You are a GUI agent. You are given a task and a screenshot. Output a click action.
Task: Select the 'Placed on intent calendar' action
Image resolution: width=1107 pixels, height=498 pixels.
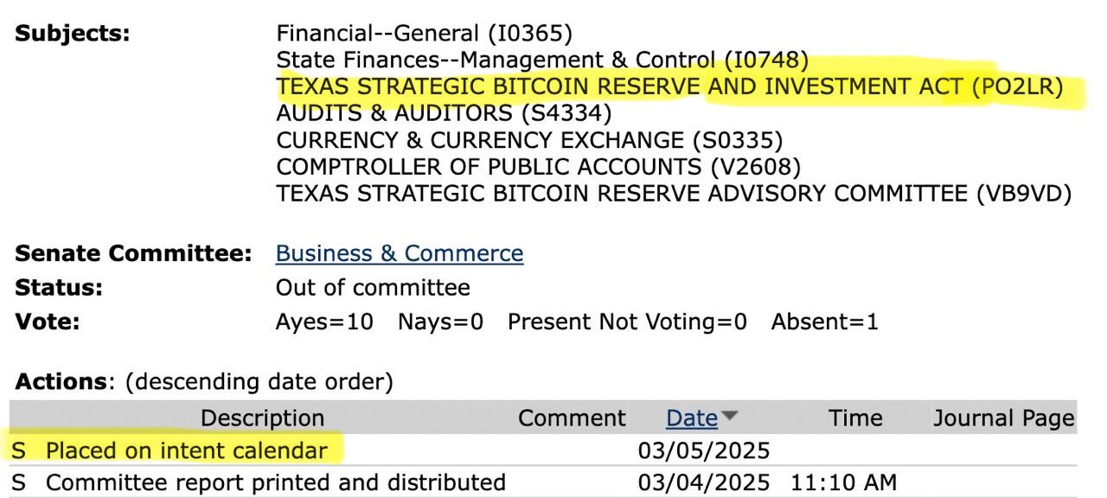coord(186,450)
